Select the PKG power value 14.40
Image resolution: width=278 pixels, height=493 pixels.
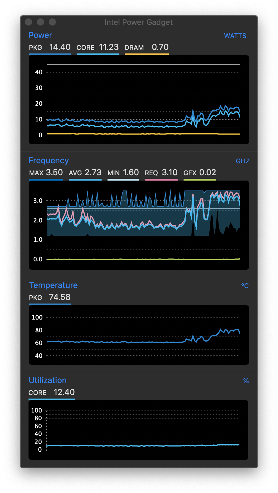coord(60,47)
